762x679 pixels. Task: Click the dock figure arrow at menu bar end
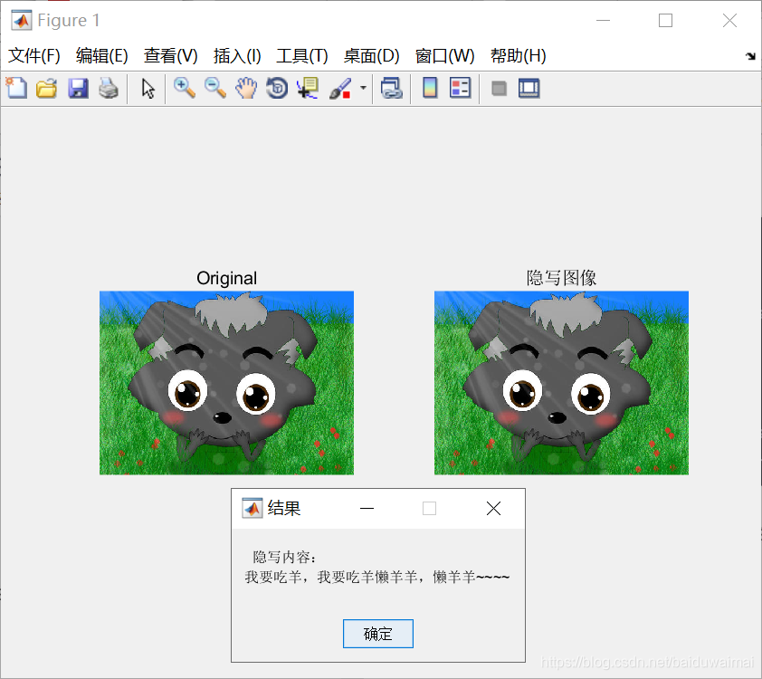(x=750, y=56)
